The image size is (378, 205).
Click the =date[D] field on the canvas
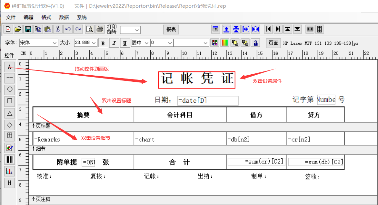point(208,101)
